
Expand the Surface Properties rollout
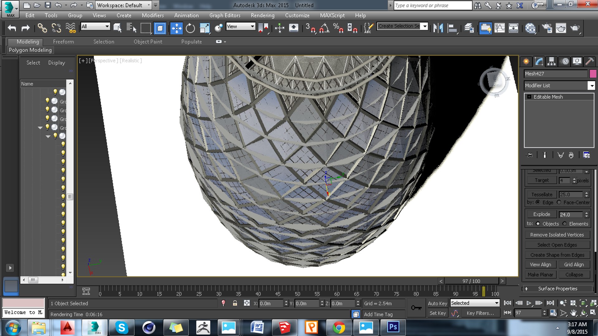coord(558,289)
